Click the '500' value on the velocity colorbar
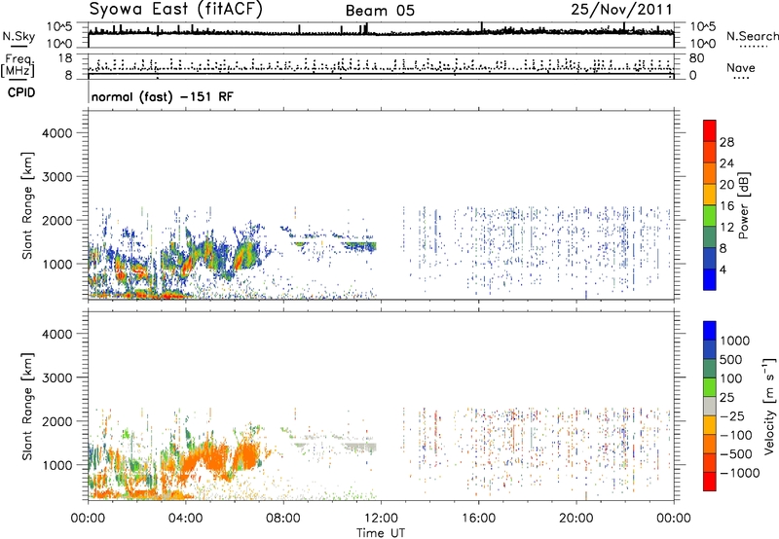This screenshot has width=779, height=539. [x=731, y=360]
